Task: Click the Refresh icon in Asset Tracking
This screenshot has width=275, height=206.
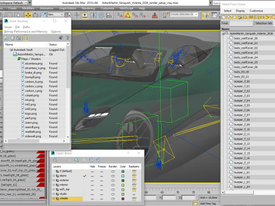Action: [x=6, y=38]
